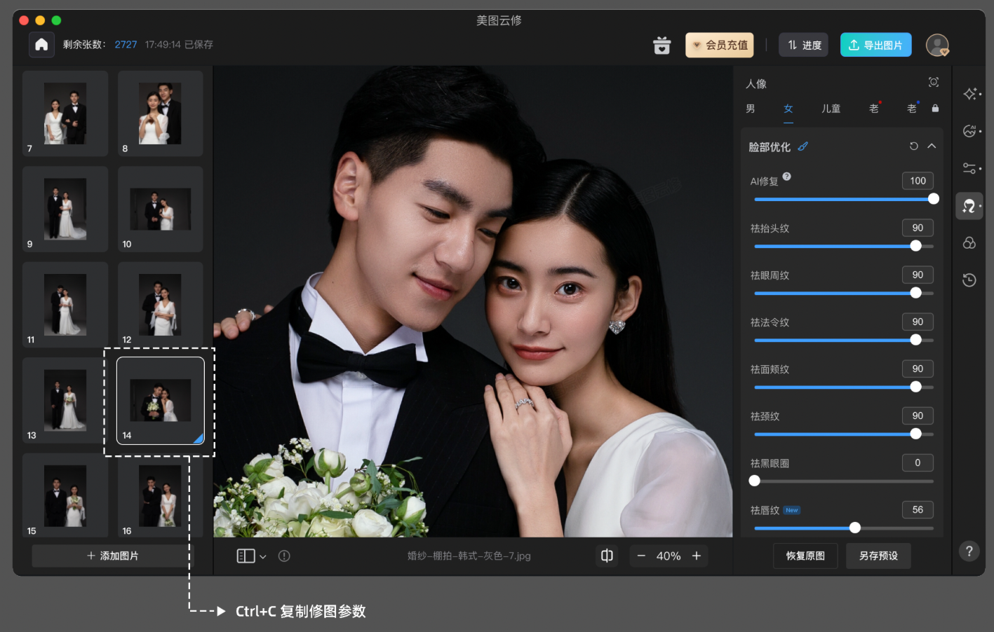Click the reset icon in 脸部优化 panel

(x=913, y=146)
